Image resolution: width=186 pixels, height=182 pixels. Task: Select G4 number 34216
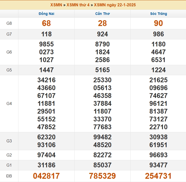click(x=46, y=80)
